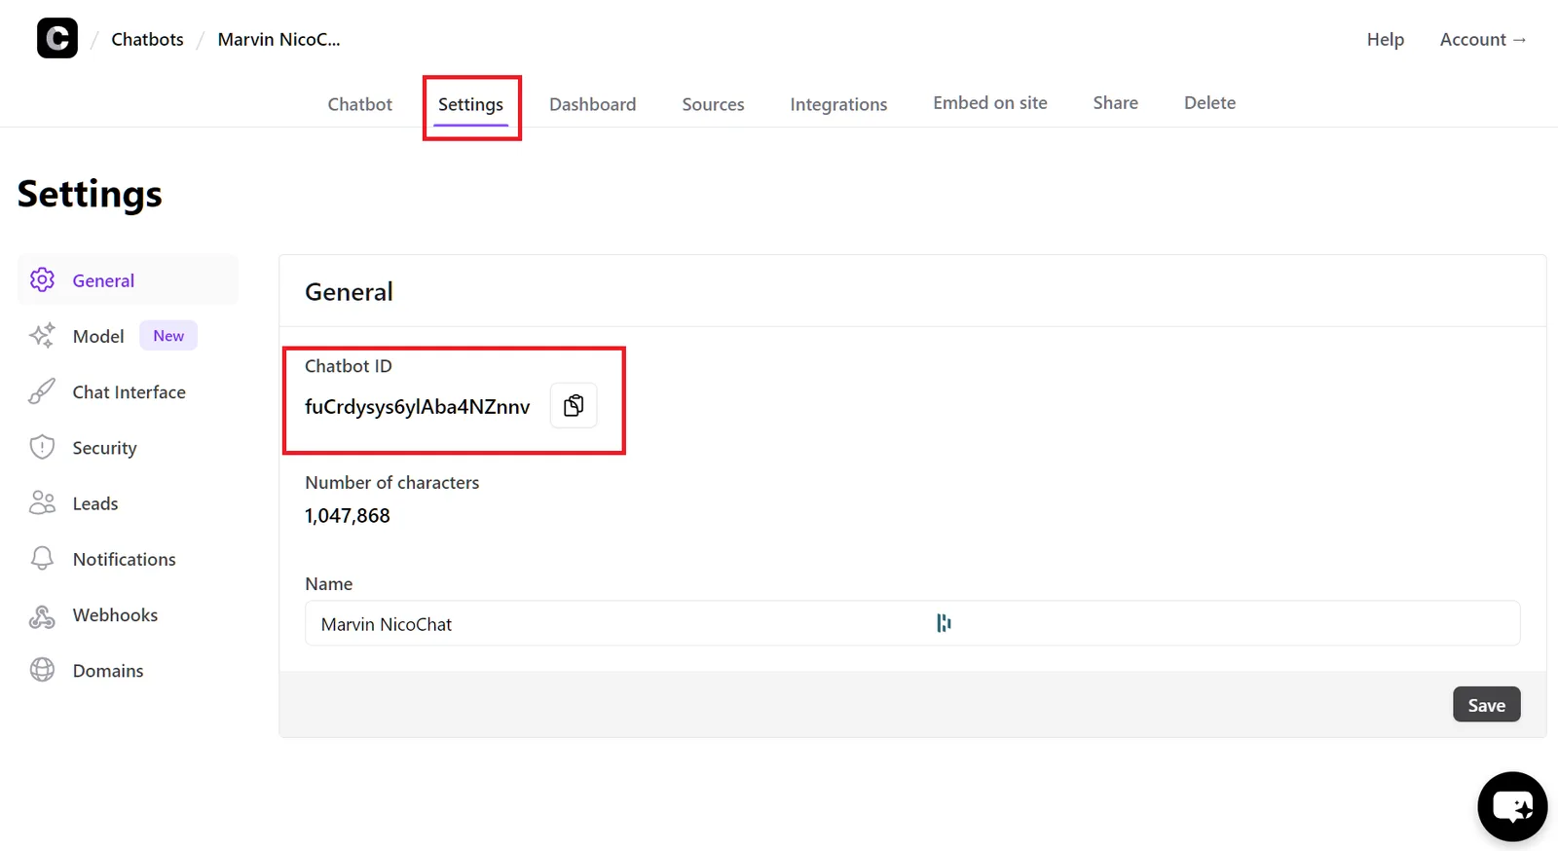Open the floating chat bubble widget

point(1512,806)
